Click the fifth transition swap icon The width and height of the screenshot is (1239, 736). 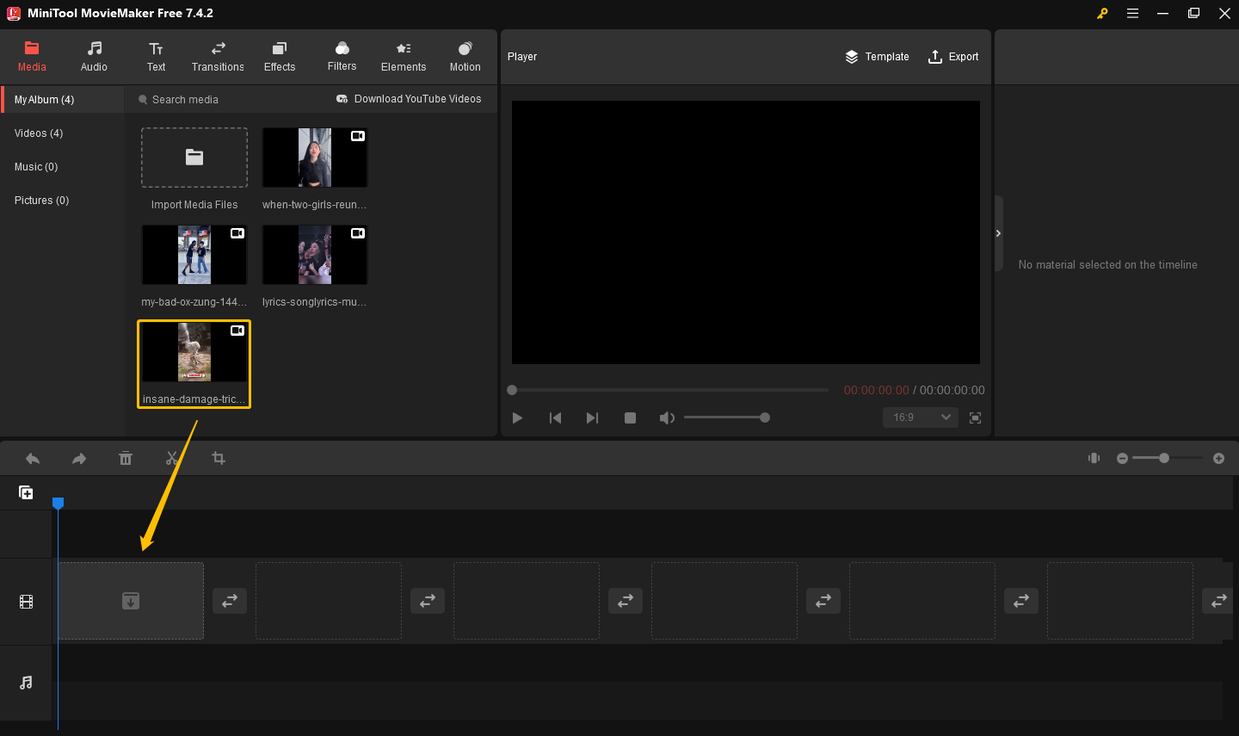[1021, 601]
